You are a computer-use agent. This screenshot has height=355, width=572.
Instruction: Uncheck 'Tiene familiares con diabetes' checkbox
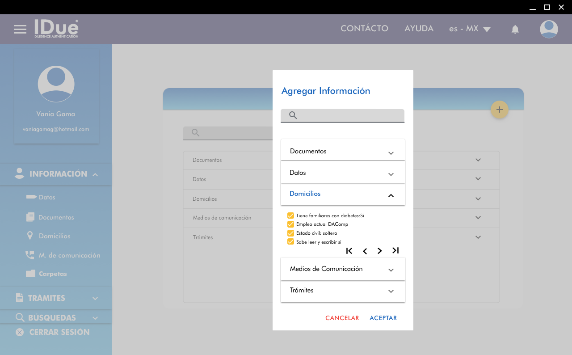pyautogui.click(x=290, y=216)
